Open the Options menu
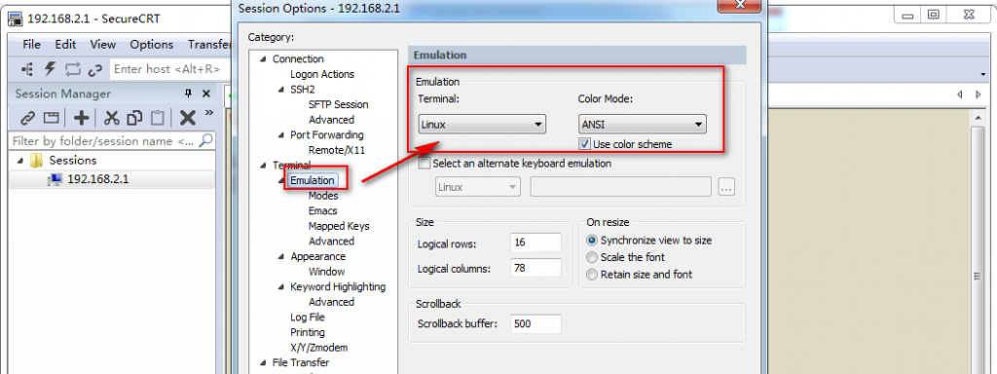997x374 pixels. click(x=152, y=45)
